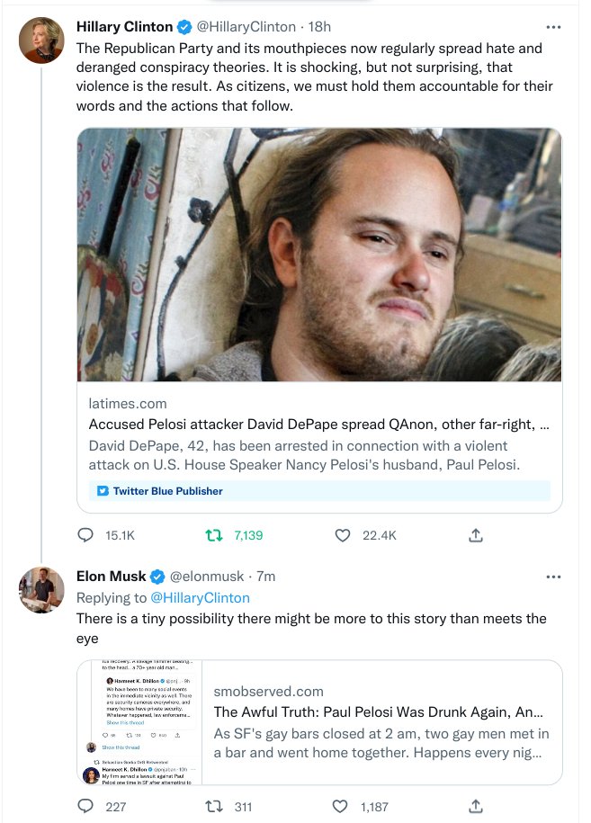This screenshot has width=591, height=823.
Task: Reply to Elon Musk's tweet
Action: tap(86, 806)
